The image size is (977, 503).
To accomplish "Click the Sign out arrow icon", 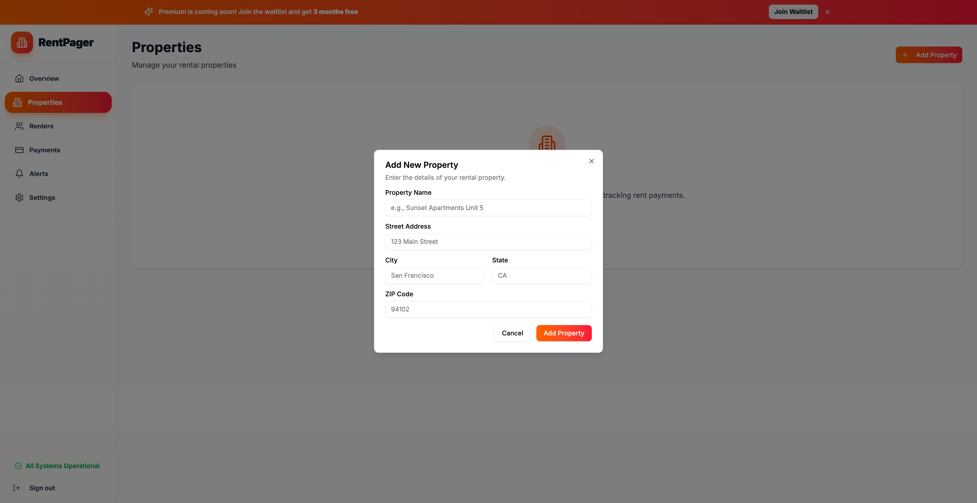I will pyautogui.click(x=16, y=488).
